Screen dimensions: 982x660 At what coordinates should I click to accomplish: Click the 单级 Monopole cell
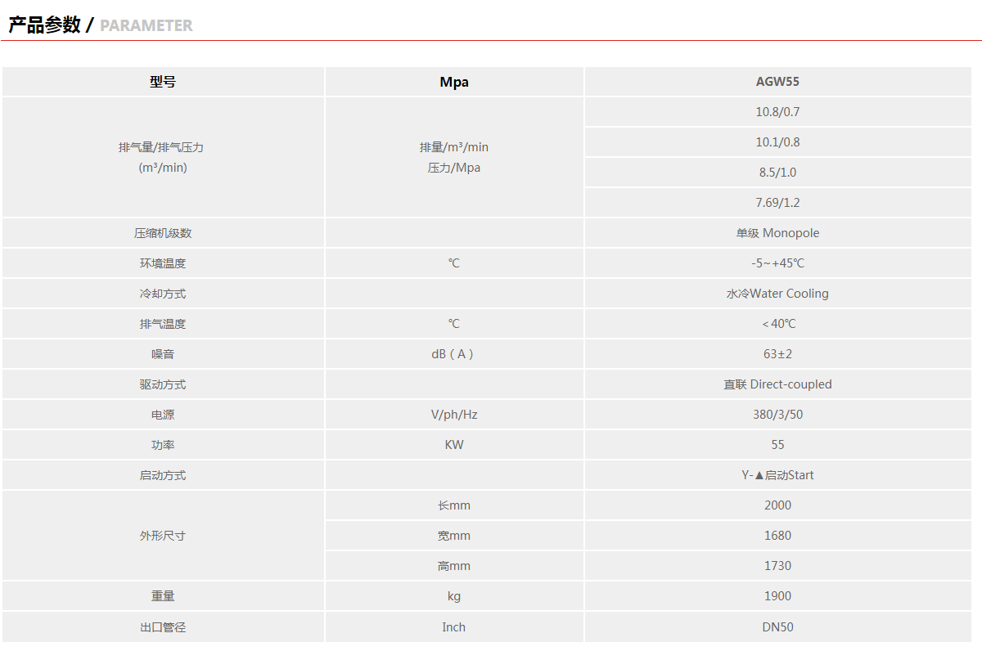pos(777,233)
